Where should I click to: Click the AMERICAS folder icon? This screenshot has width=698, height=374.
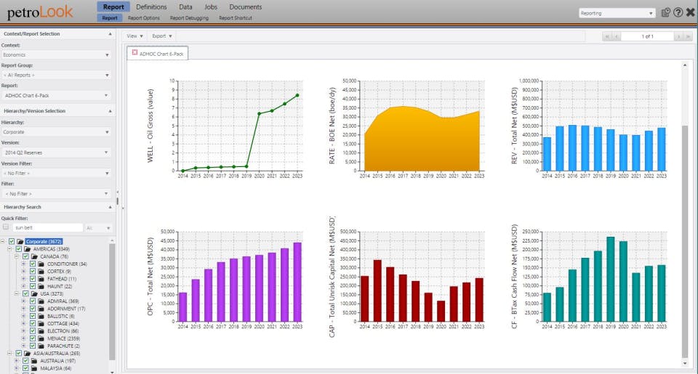point(27,249)
